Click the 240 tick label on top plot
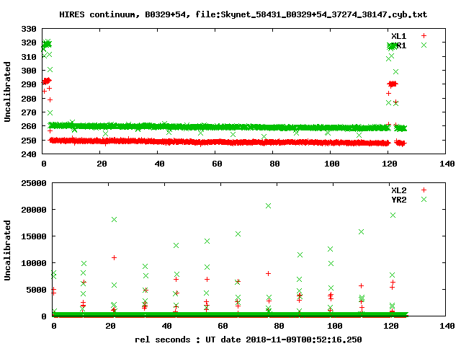The width and height of the screenshot is (461, 346). point(29,154)
